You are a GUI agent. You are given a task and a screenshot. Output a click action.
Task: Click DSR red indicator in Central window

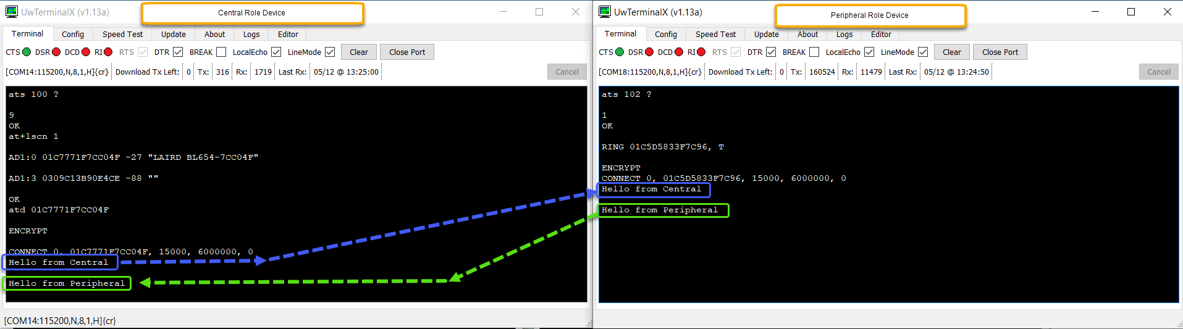pos(56,52)
